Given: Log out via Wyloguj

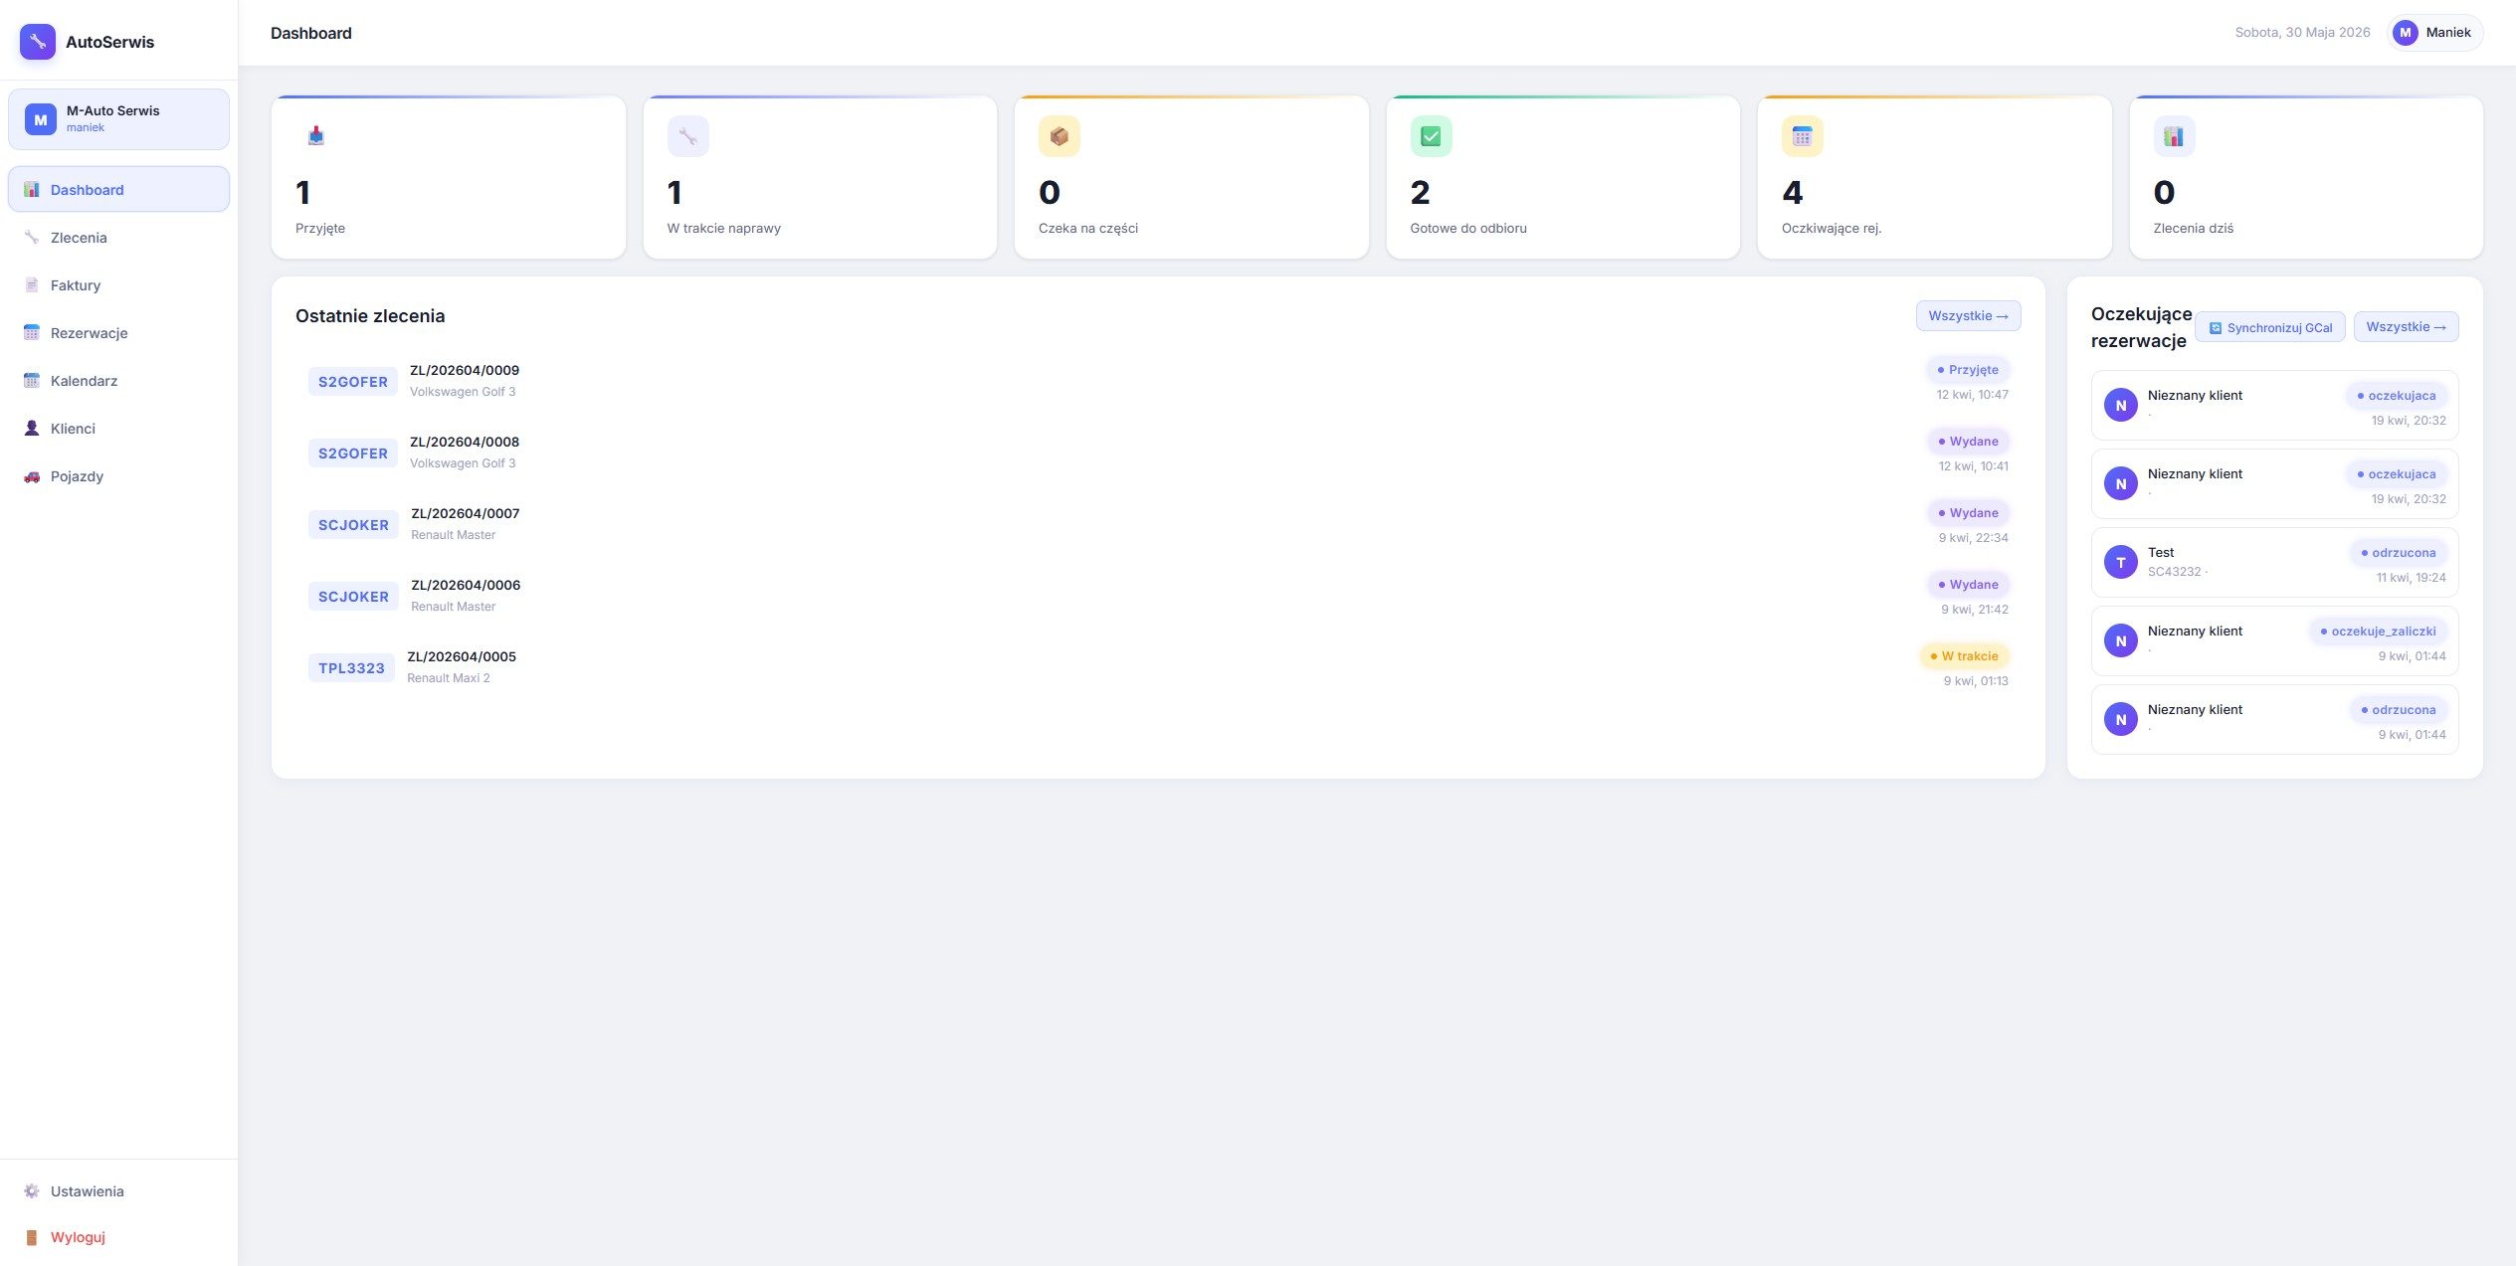Looking at the screenshot, I should click(x=118, y=1237).
